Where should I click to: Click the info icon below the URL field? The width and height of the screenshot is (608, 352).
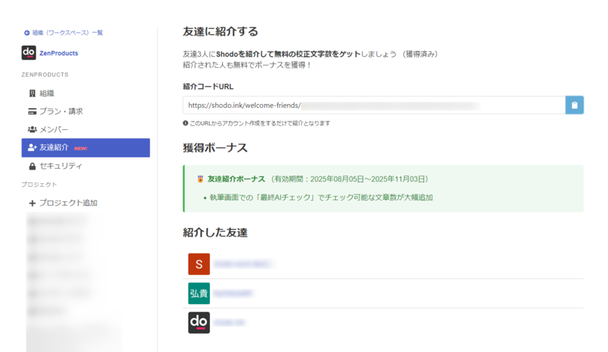(x=185, y=123)
